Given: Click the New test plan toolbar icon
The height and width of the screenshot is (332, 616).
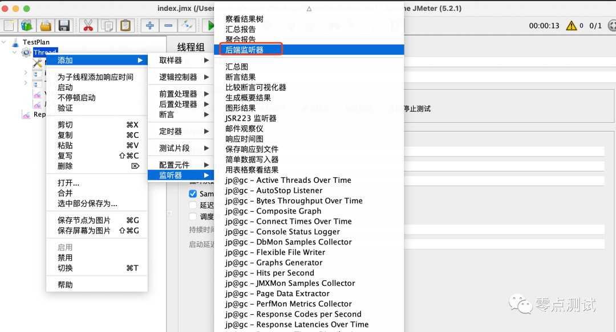Looking at the screenshot, I should coord(9,26).
